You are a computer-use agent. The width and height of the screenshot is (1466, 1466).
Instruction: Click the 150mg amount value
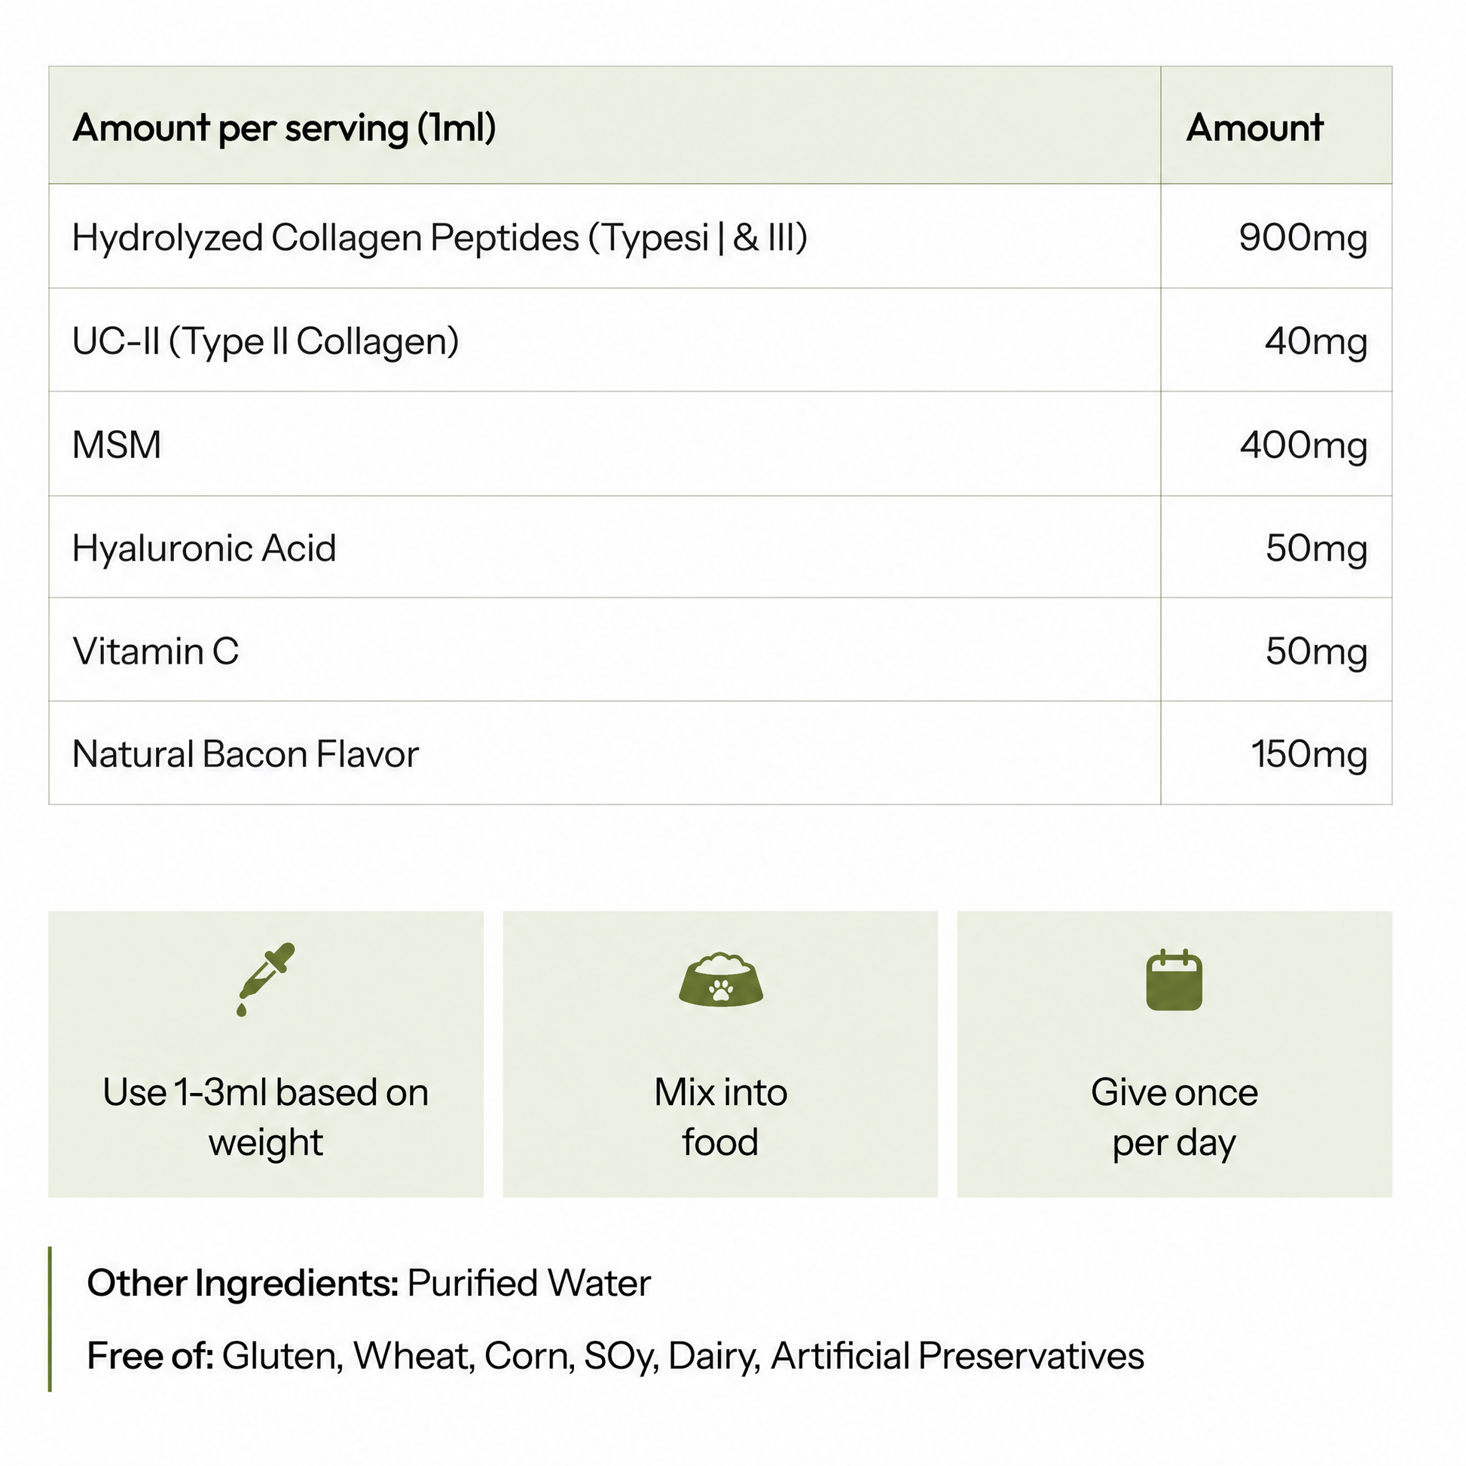pos(1309,755)
